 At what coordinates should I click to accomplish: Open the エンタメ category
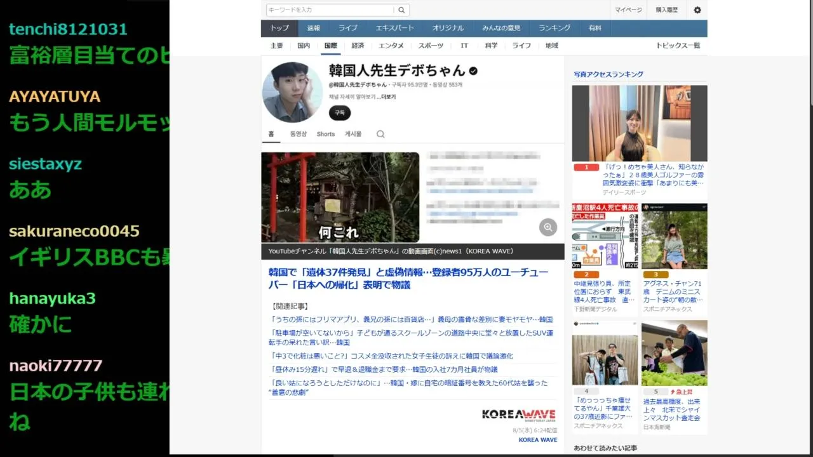pyautogui.click(x=391, y=46)
